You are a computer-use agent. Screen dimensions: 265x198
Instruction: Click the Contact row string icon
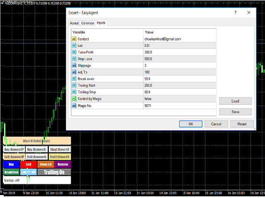point(74,39)
